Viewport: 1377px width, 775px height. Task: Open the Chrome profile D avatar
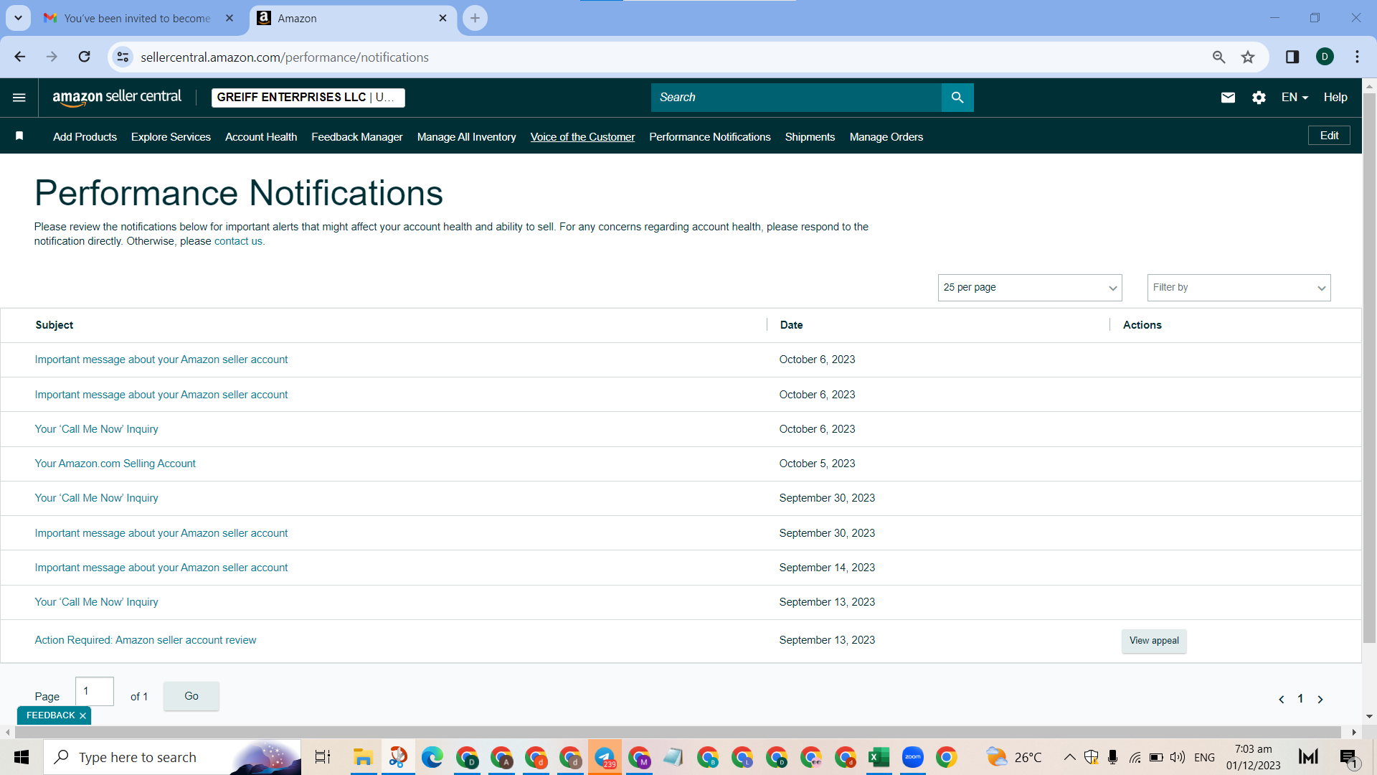coord(1325,57)
